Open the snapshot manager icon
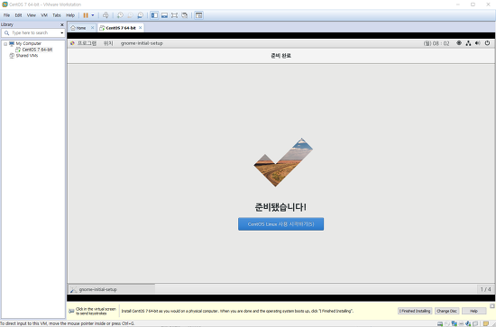The image size is (496, 327). pyautogui.click(x=140, y=15)
